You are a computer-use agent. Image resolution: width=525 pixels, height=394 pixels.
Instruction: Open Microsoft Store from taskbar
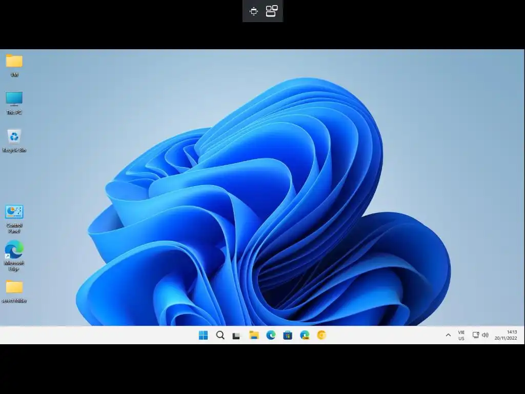[288, 335]
